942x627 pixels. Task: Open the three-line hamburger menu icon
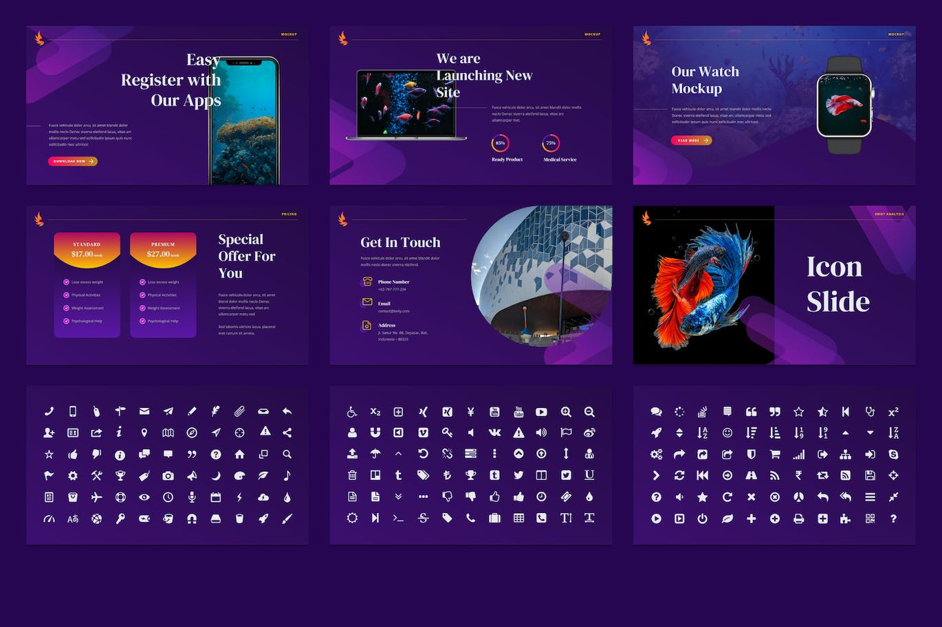pos(870,497)
